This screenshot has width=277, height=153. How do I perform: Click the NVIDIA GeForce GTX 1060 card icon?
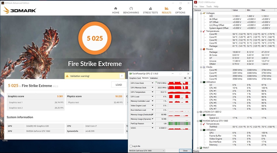[201, 121]
